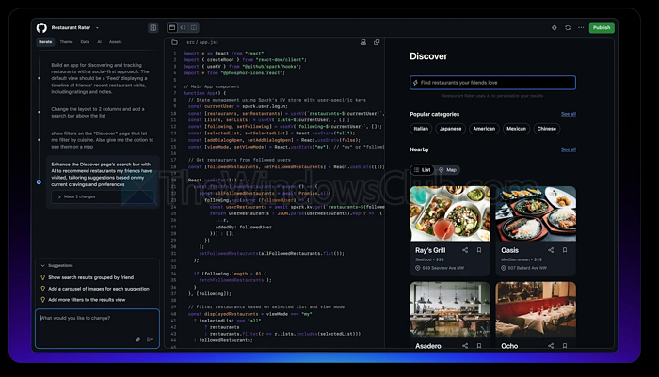Click the GitHub logo icon
Viewport: 659px width, 377px height.
pos(41,27)
